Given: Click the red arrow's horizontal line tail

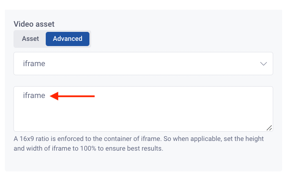Looking at the screenshot, I should pyautogui.click(x=77, y=96).
